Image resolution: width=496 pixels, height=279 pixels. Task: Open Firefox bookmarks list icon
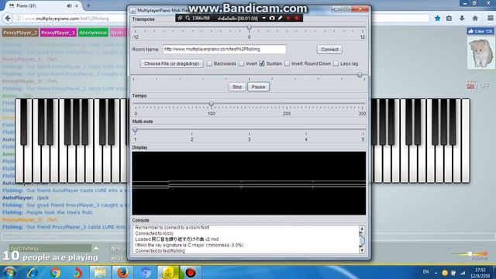coord(449,19)
